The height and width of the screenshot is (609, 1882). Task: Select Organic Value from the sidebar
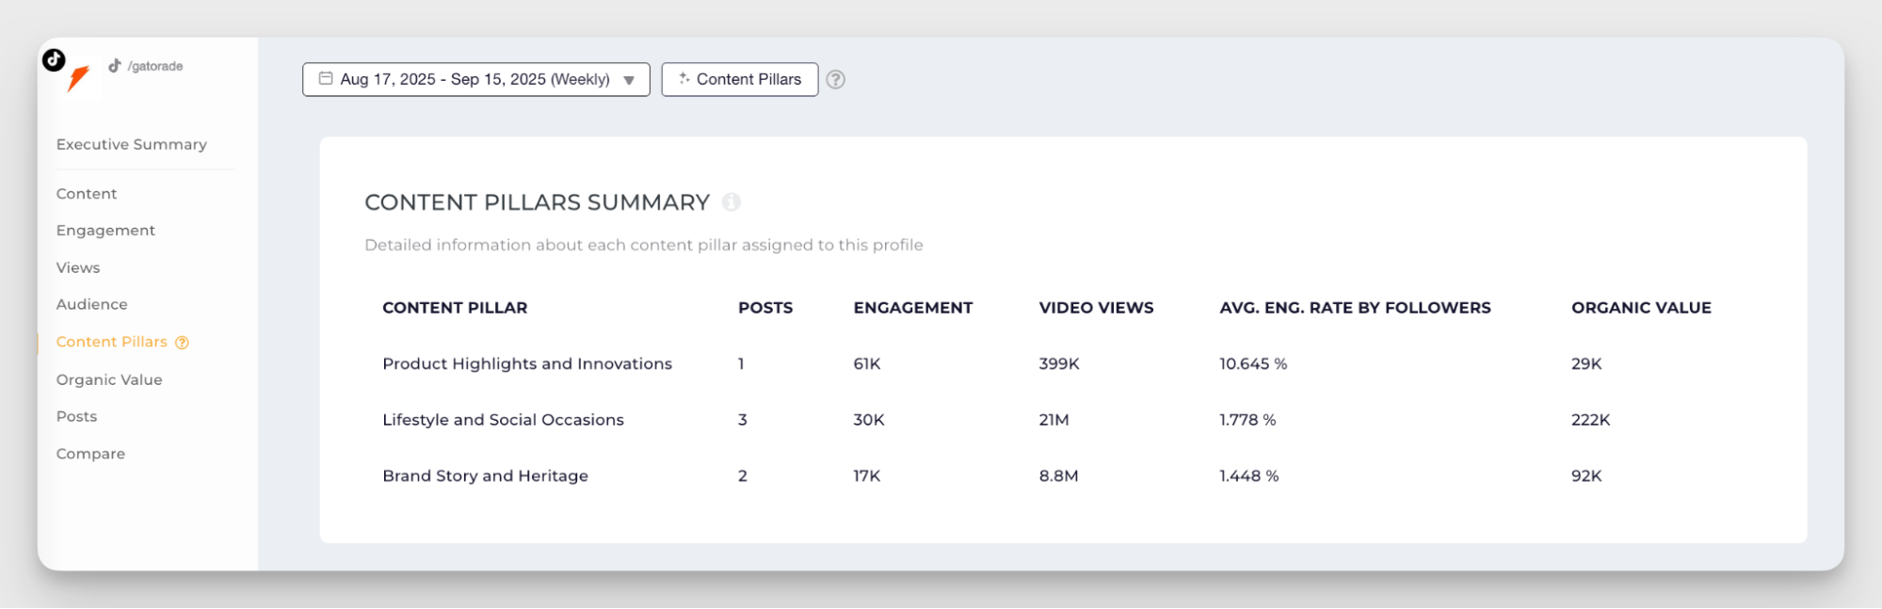109,379
